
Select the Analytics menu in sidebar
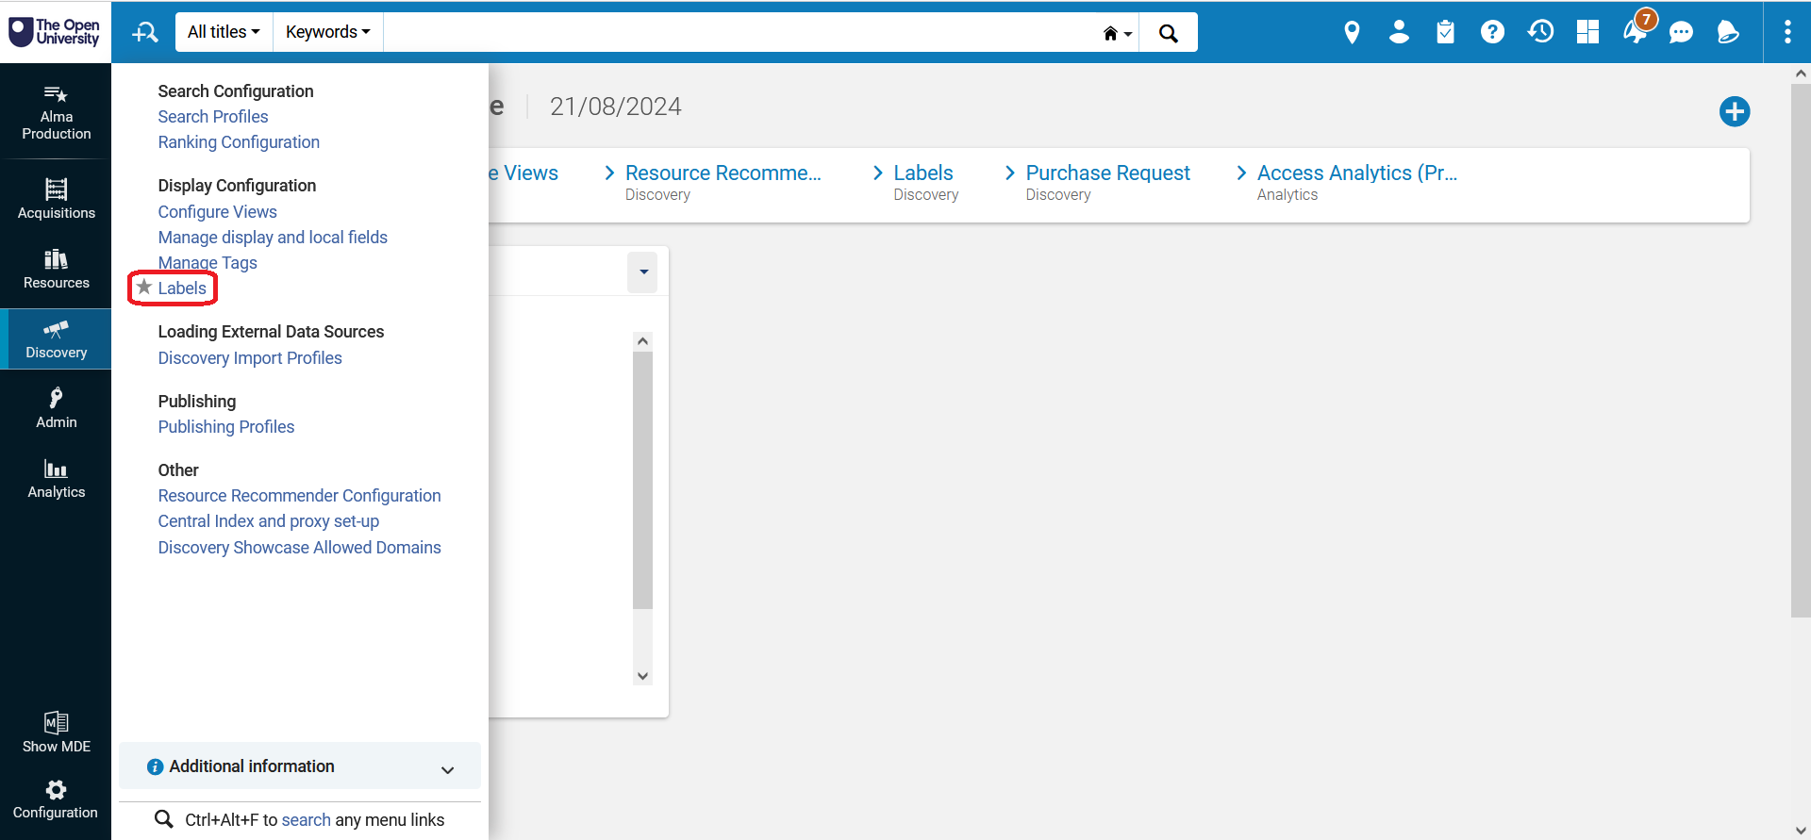(x=57, y=478)
